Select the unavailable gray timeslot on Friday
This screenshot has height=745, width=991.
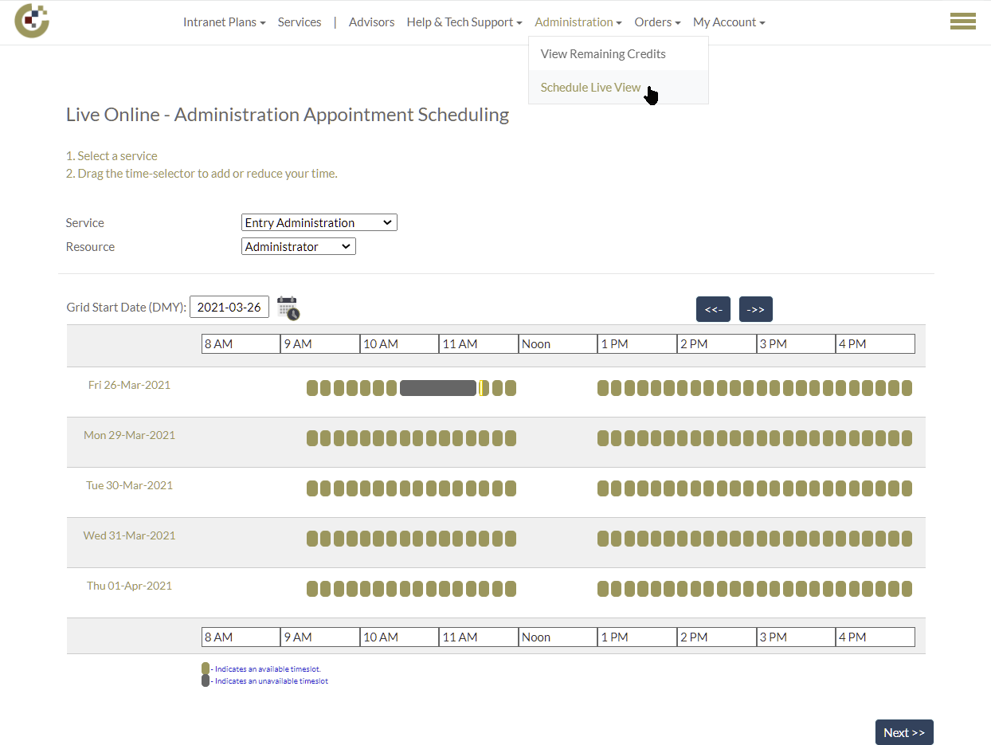tap(438, 388)
